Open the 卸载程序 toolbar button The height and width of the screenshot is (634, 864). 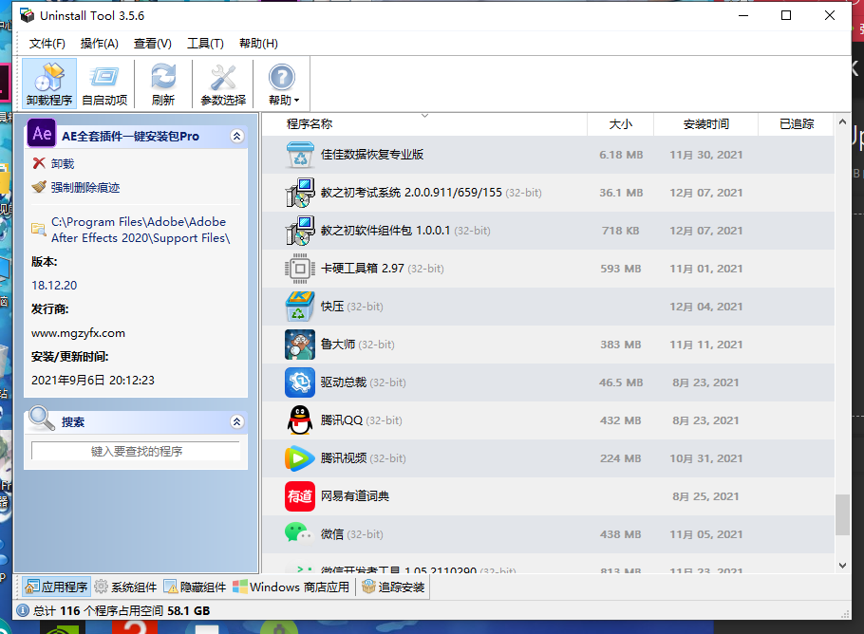coord(49,84)
